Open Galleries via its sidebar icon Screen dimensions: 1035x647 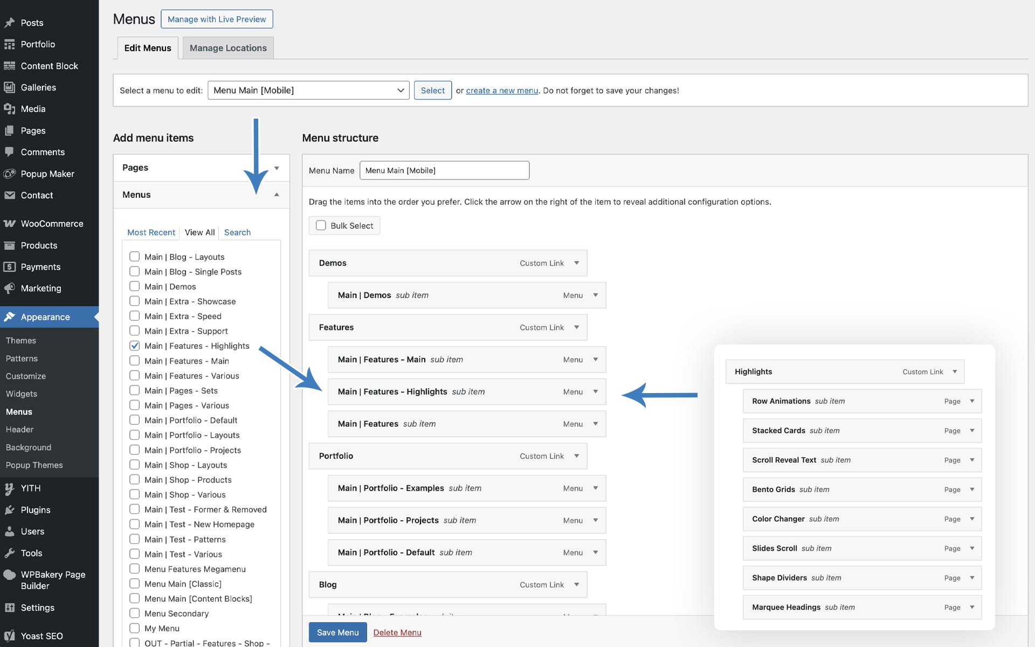[x=9, y=87]
